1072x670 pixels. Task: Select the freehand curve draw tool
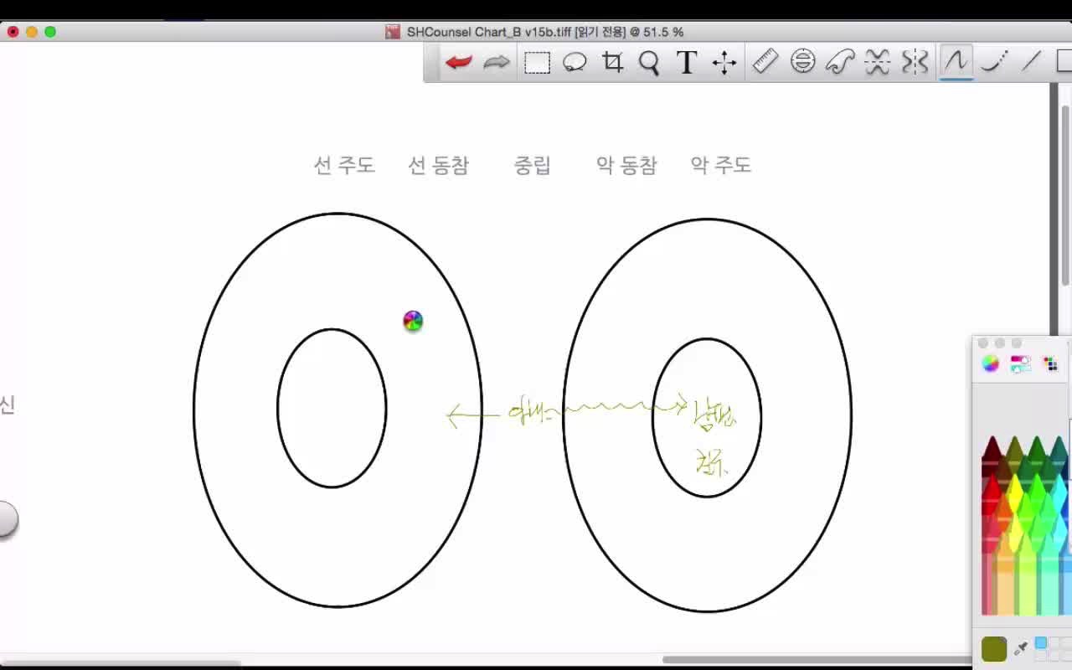click(956, 61)
